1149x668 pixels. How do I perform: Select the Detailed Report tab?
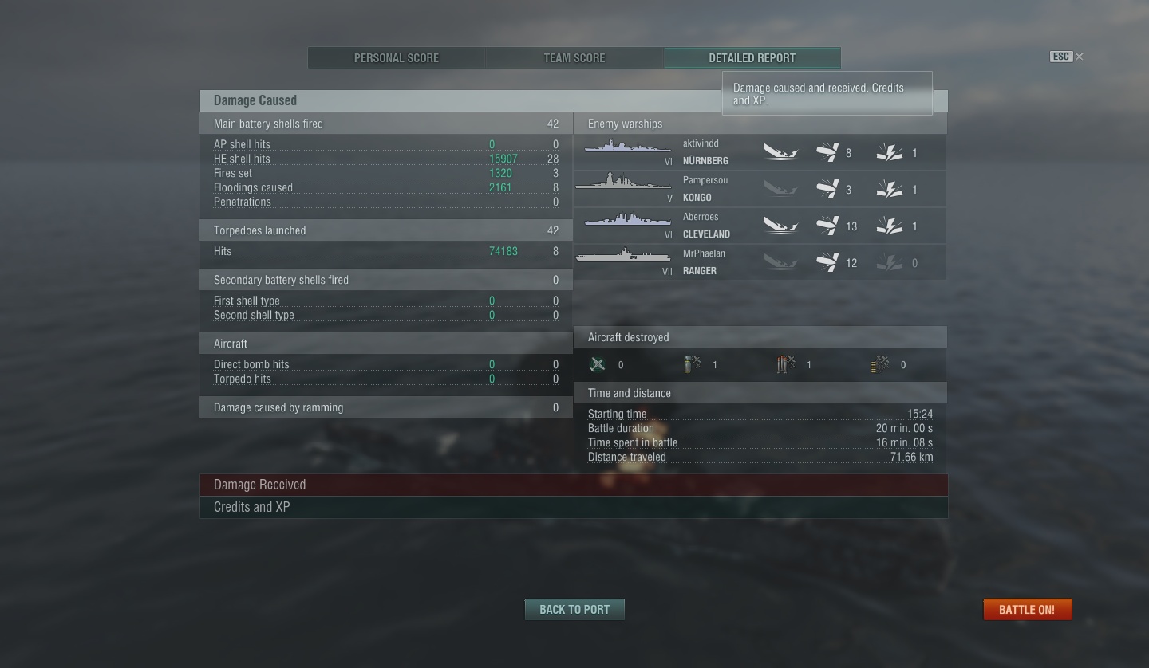(752, 57)
